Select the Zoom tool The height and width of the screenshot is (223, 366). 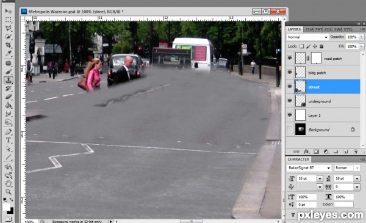pos(9,192)
